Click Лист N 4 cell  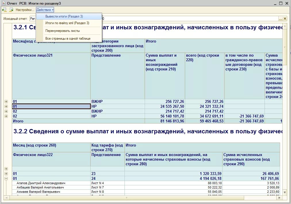(x=108, y=183)
